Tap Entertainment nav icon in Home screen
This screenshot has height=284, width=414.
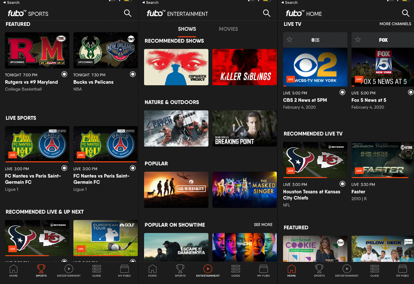pyautogui.click(x=347, y=271)
